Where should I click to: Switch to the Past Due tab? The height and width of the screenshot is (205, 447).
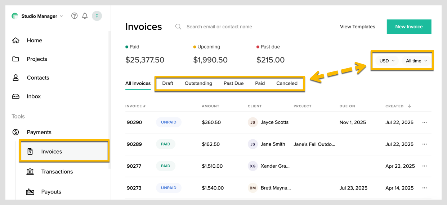click(x=233, y=83)
